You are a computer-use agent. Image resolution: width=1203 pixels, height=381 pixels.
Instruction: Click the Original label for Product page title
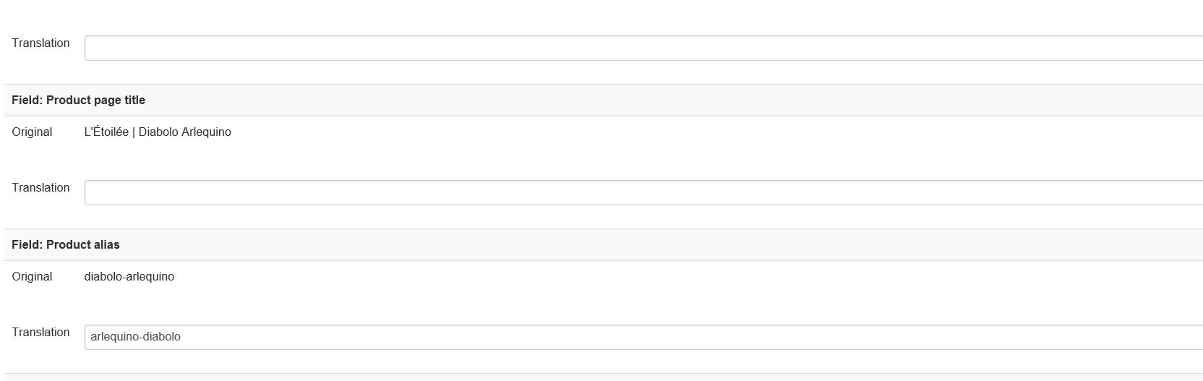point(32,132)
